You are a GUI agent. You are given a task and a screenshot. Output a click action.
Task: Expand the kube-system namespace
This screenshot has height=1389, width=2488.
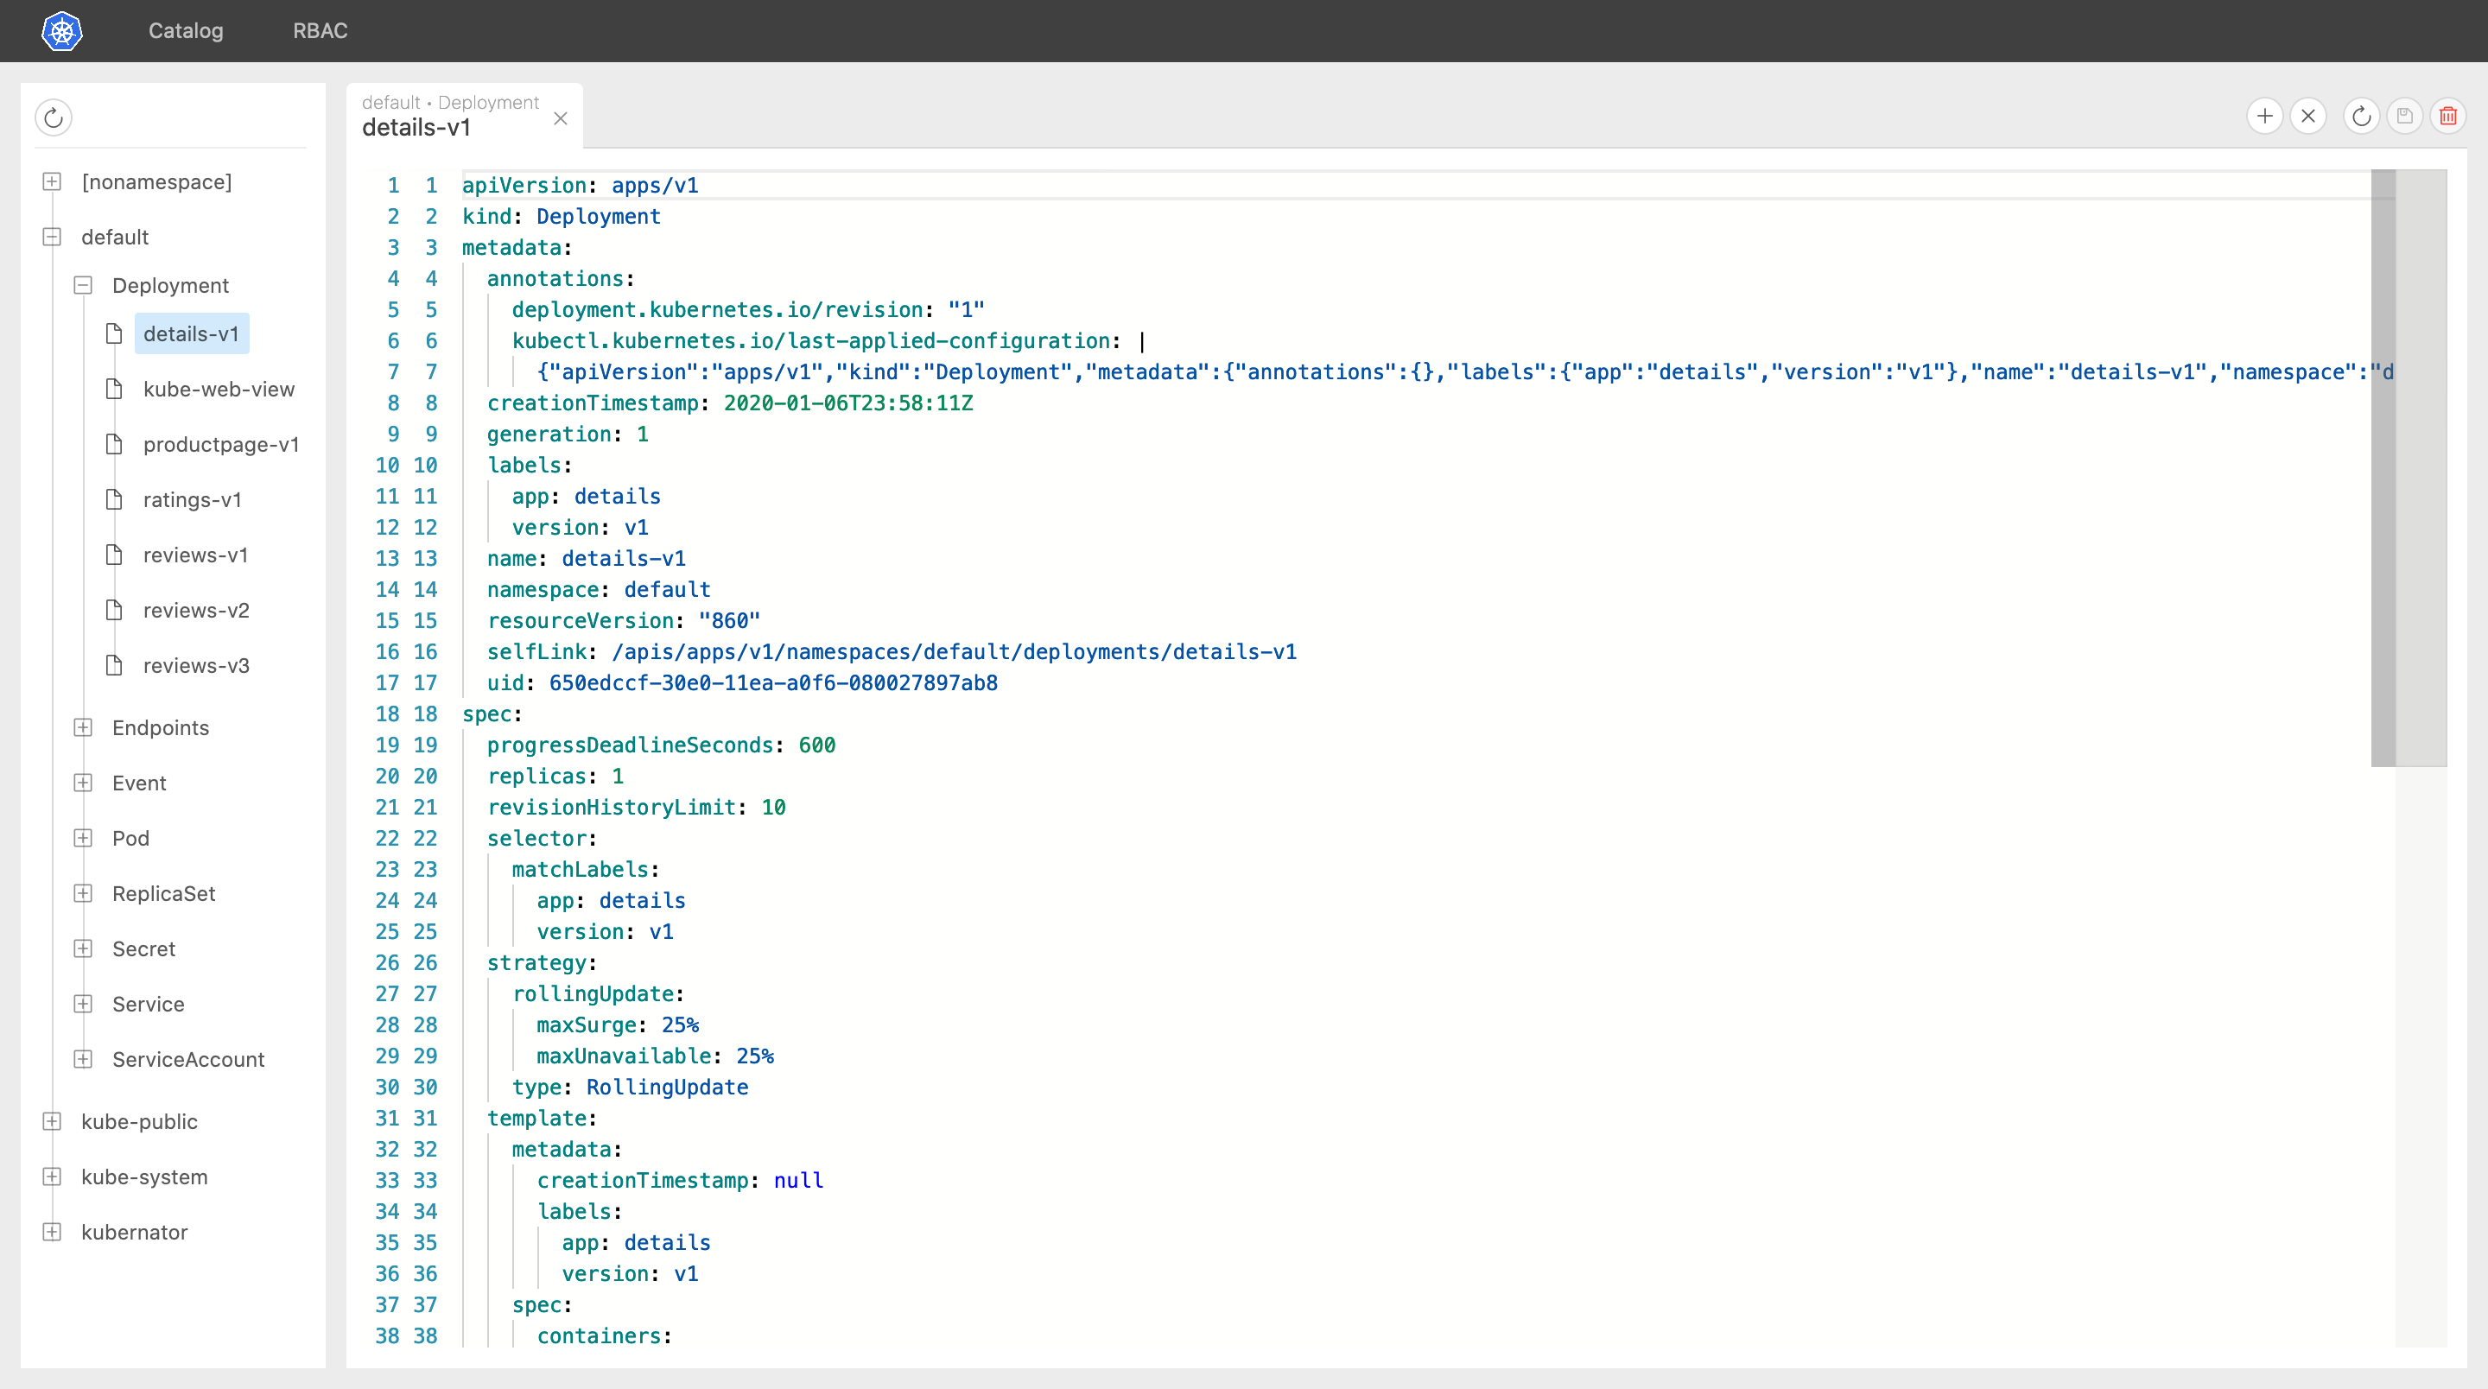point(52,1177)
